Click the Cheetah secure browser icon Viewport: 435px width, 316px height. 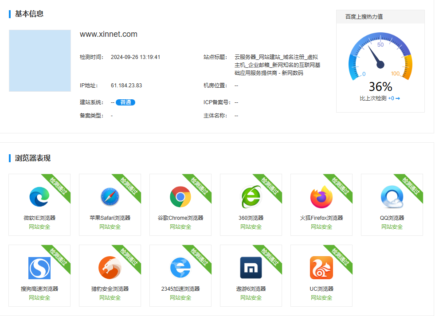(x=110, y=268)
